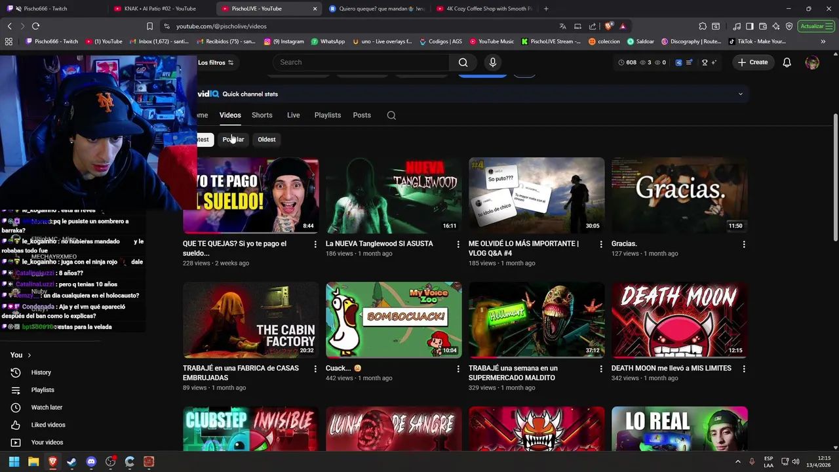Screen dimensions: 839x472
Task: Activate voice search microphone icon
Action: click(x=493, y=62)
